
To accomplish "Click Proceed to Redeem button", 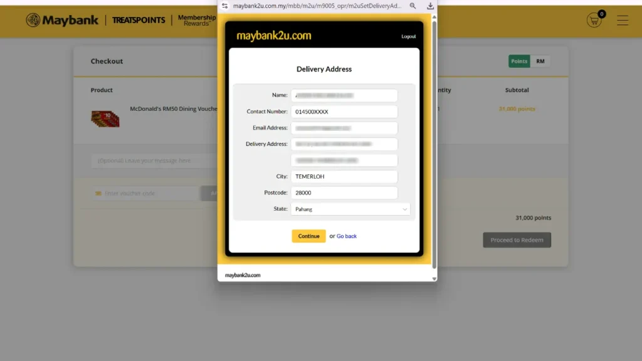I will [517, 240].
